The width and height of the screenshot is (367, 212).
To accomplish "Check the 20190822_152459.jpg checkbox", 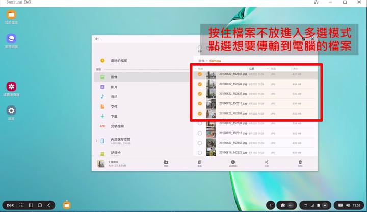I will pos(200,143).
